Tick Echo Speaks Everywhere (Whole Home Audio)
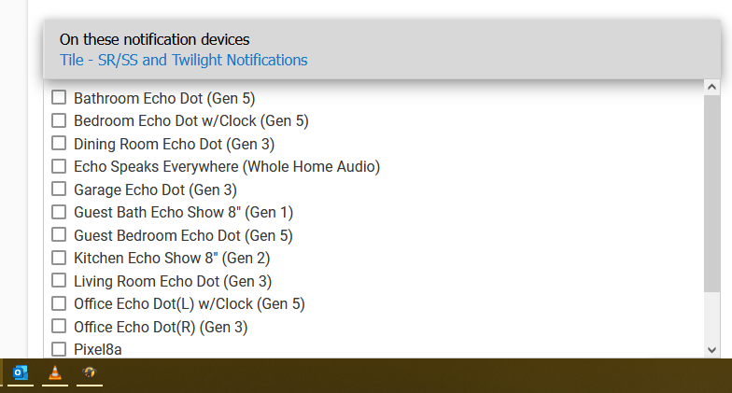732x393 pixels. point(59,166)
